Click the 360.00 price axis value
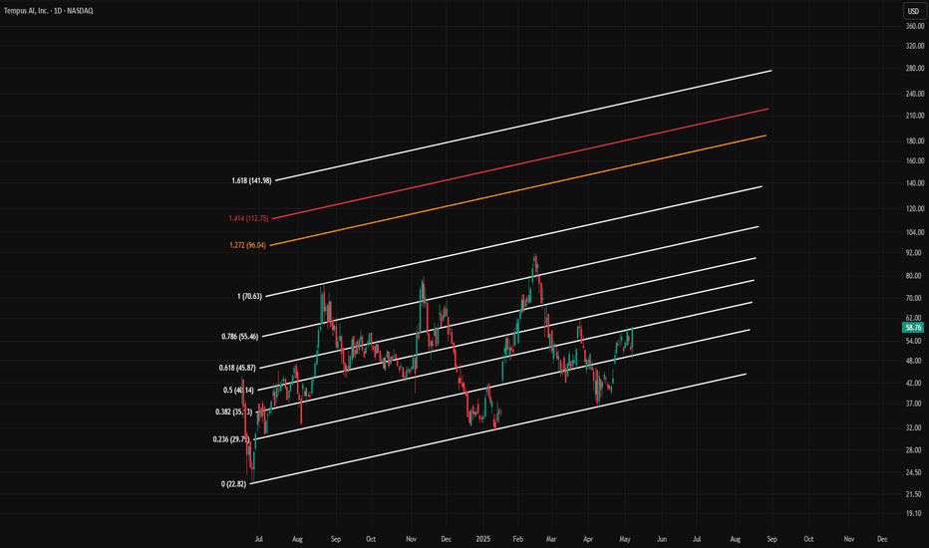 (915, 26)
